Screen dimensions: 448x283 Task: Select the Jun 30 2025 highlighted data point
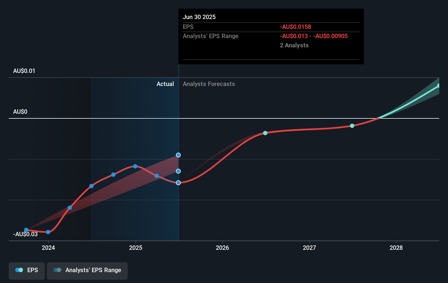[x=178, y=182]
